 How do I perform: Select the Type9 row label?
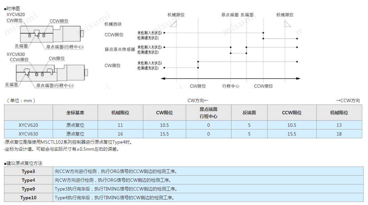[x=28, y=189]
